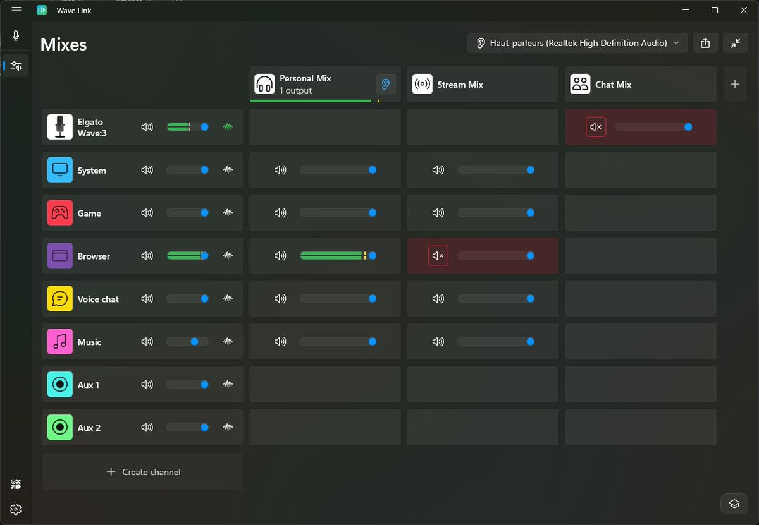Click the Create channel button
759x525 pixels.
[142, 471]
